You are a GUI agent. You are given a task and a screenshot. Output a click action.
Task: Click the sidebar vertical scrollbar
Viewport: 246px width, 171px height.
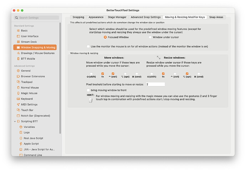(x=60, y=78)
